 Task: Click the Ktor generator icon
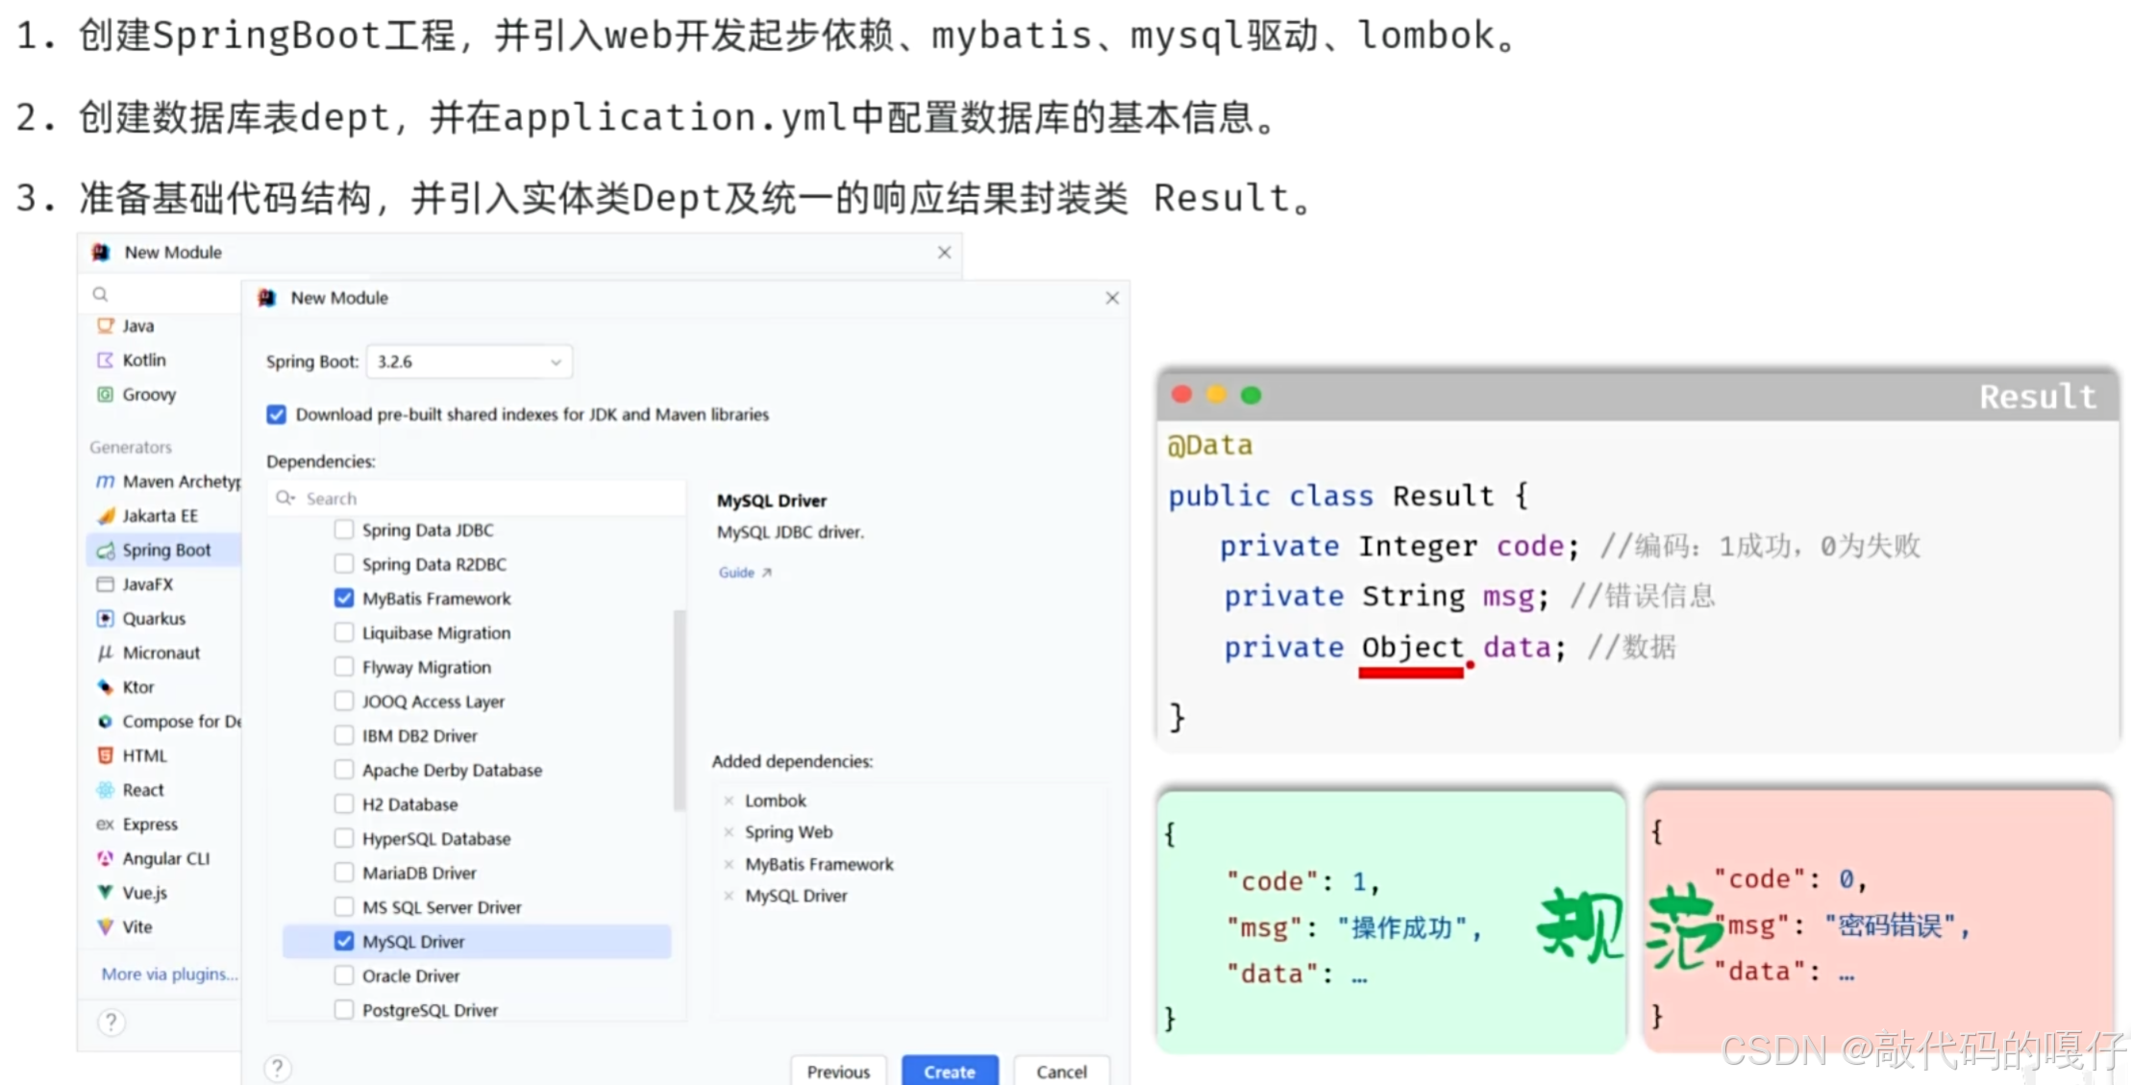tap(105, 687)
